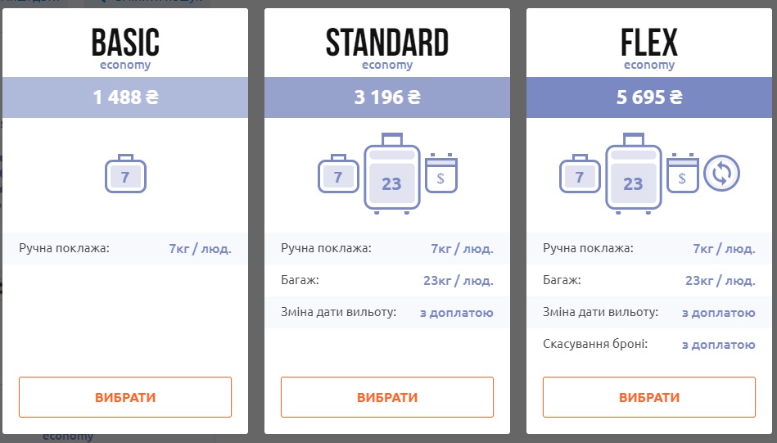Click the 7 kg hand luggage icon in BASIC

(x=125, y=174)
